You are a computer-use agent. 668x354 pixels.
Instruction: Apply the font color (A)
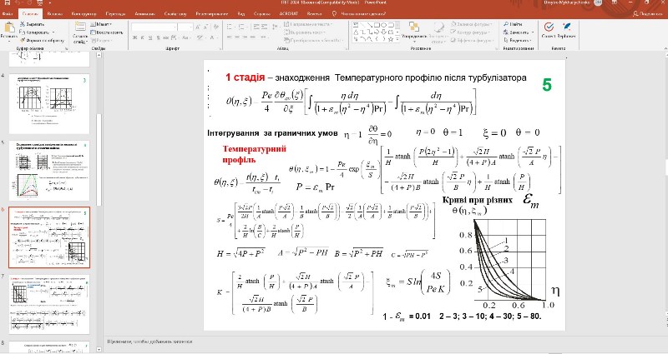click(x=212, y=37)
